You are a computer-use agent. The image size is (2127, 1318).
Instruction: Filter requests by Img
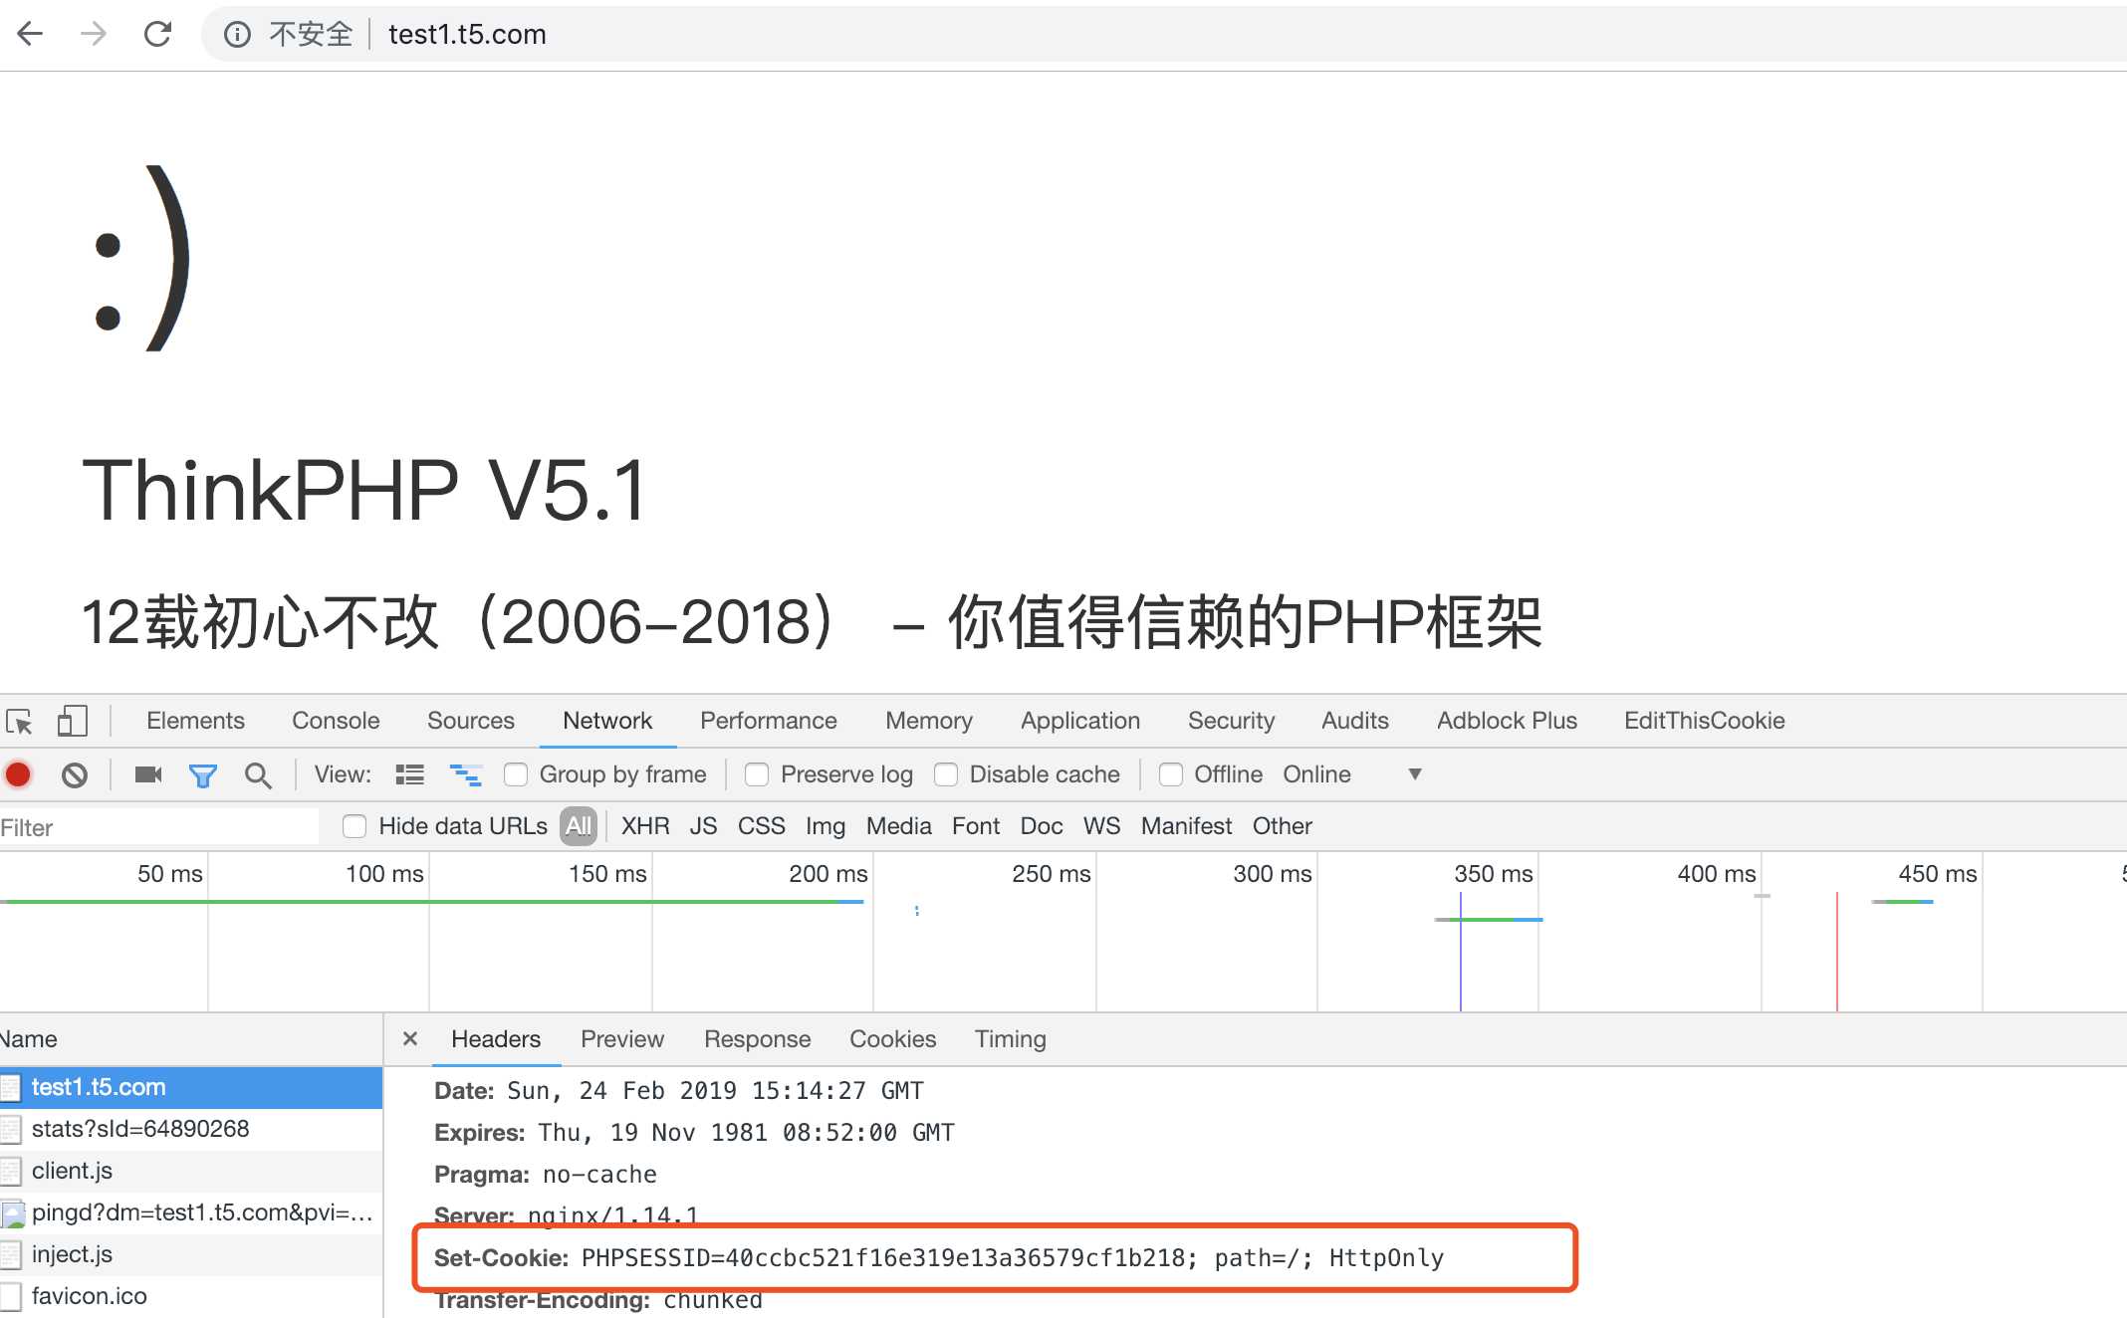tap(826, 826)
